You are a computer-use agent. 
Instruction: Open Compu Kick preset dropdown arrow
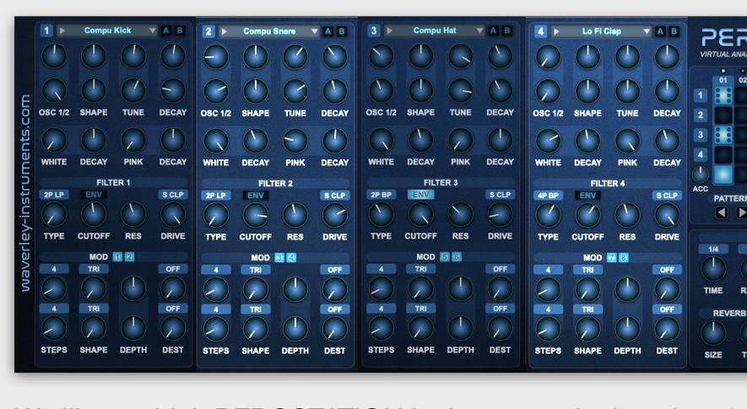[152, 30]
